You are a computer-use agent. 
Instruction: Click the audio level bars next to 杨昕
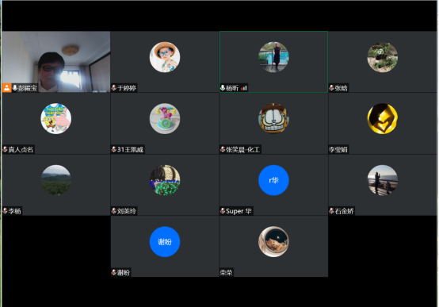pyautogui.click(x=244, y=88)
